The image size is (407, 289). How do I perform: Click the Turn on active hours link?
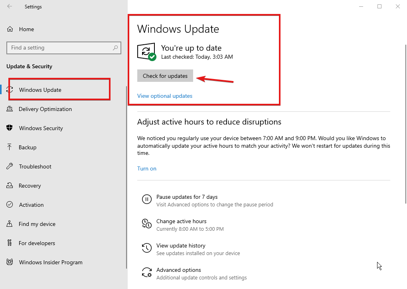click(147, 168)
